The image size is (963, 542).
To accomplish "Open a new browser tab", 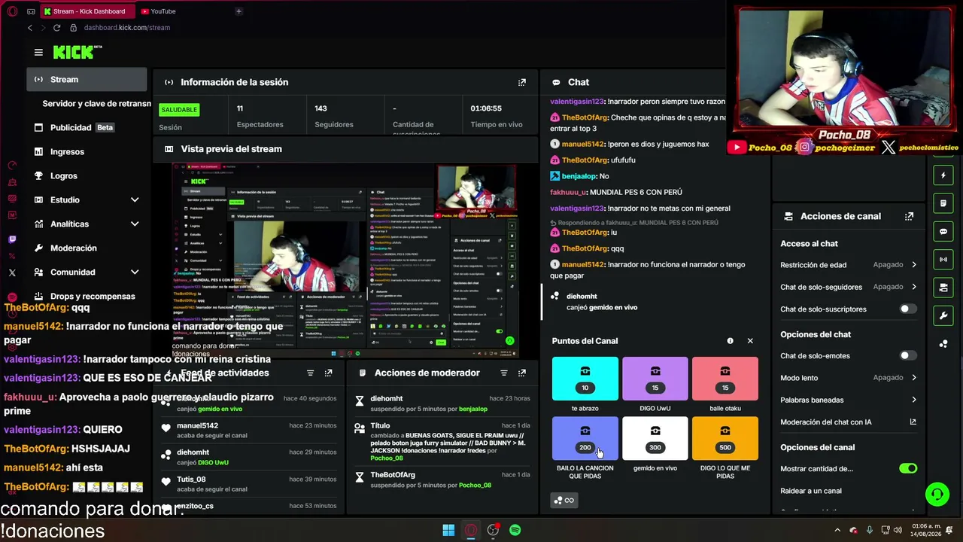I will coord(238,11).
